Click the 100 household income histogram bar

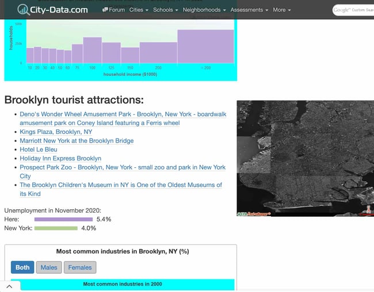[x=92, y=51]
